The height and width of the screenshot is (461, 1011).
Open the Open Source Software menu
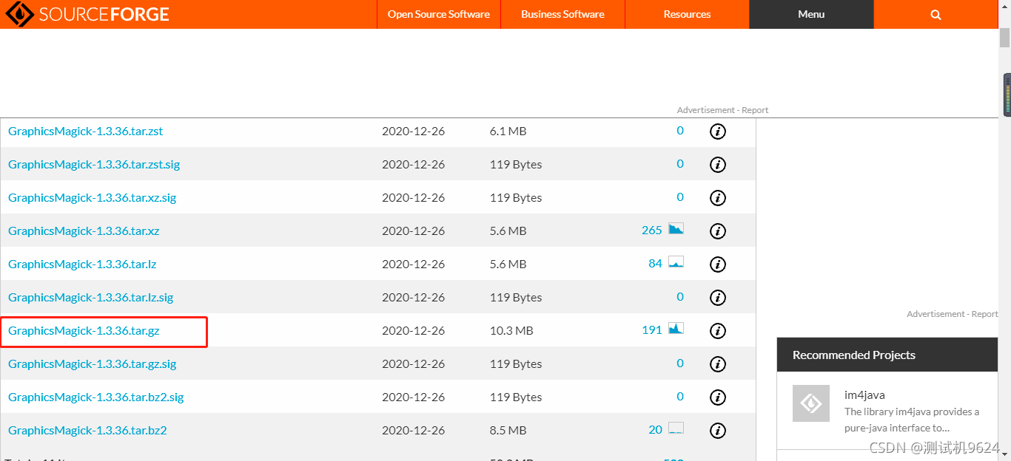(439, 14)
